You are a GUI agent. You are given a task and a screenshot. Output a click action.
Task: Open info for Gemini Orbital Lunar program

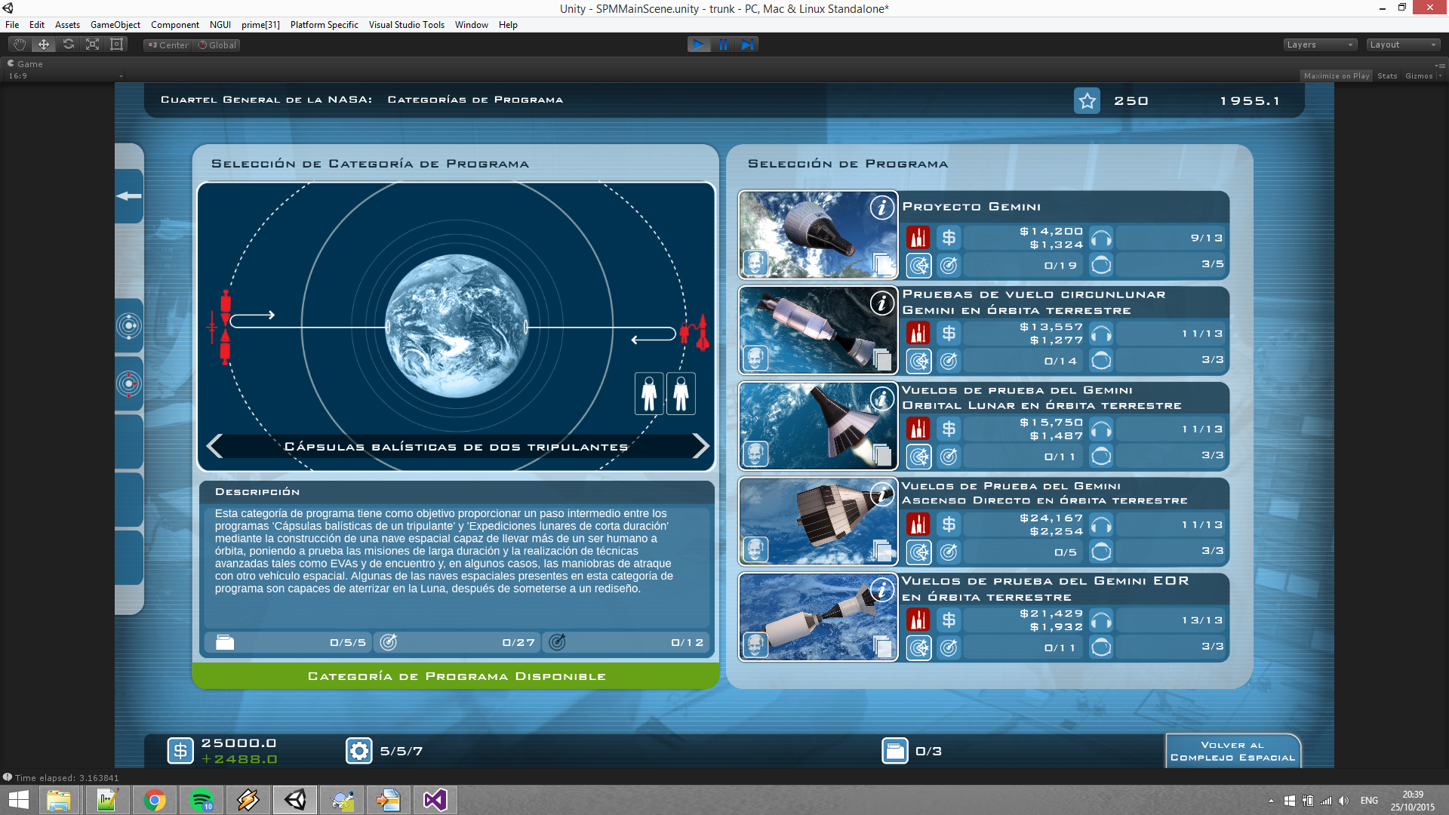point(881,398)
